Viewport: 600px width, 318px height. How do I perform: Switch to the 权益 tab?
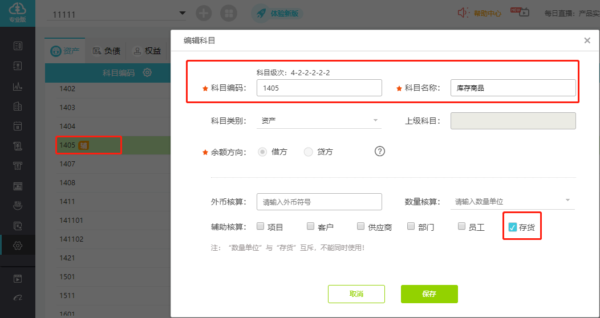(147, 51)
